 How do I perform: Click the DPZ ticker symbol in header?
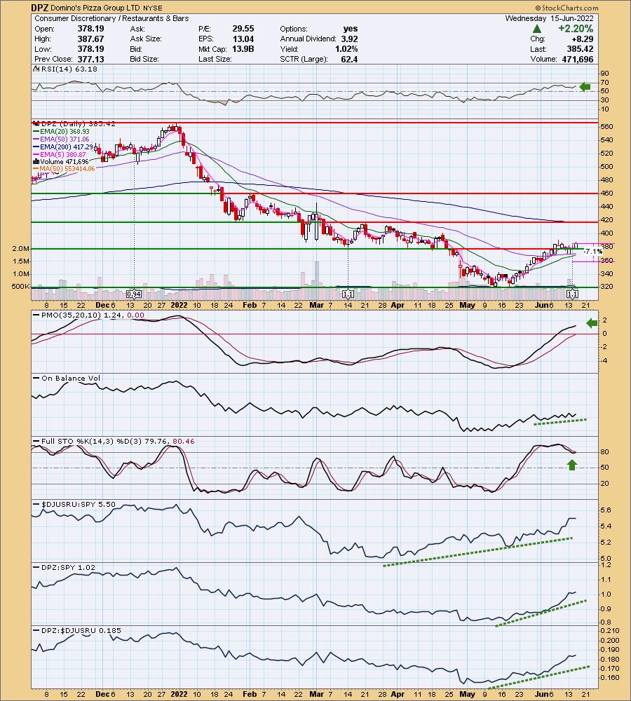40,8
